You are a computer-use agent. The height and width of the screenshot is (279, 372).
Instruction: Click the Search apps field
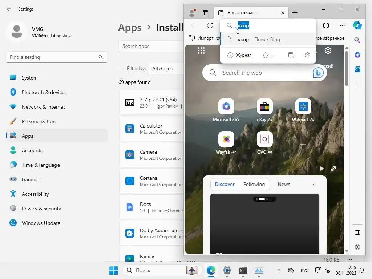(151, 46)
